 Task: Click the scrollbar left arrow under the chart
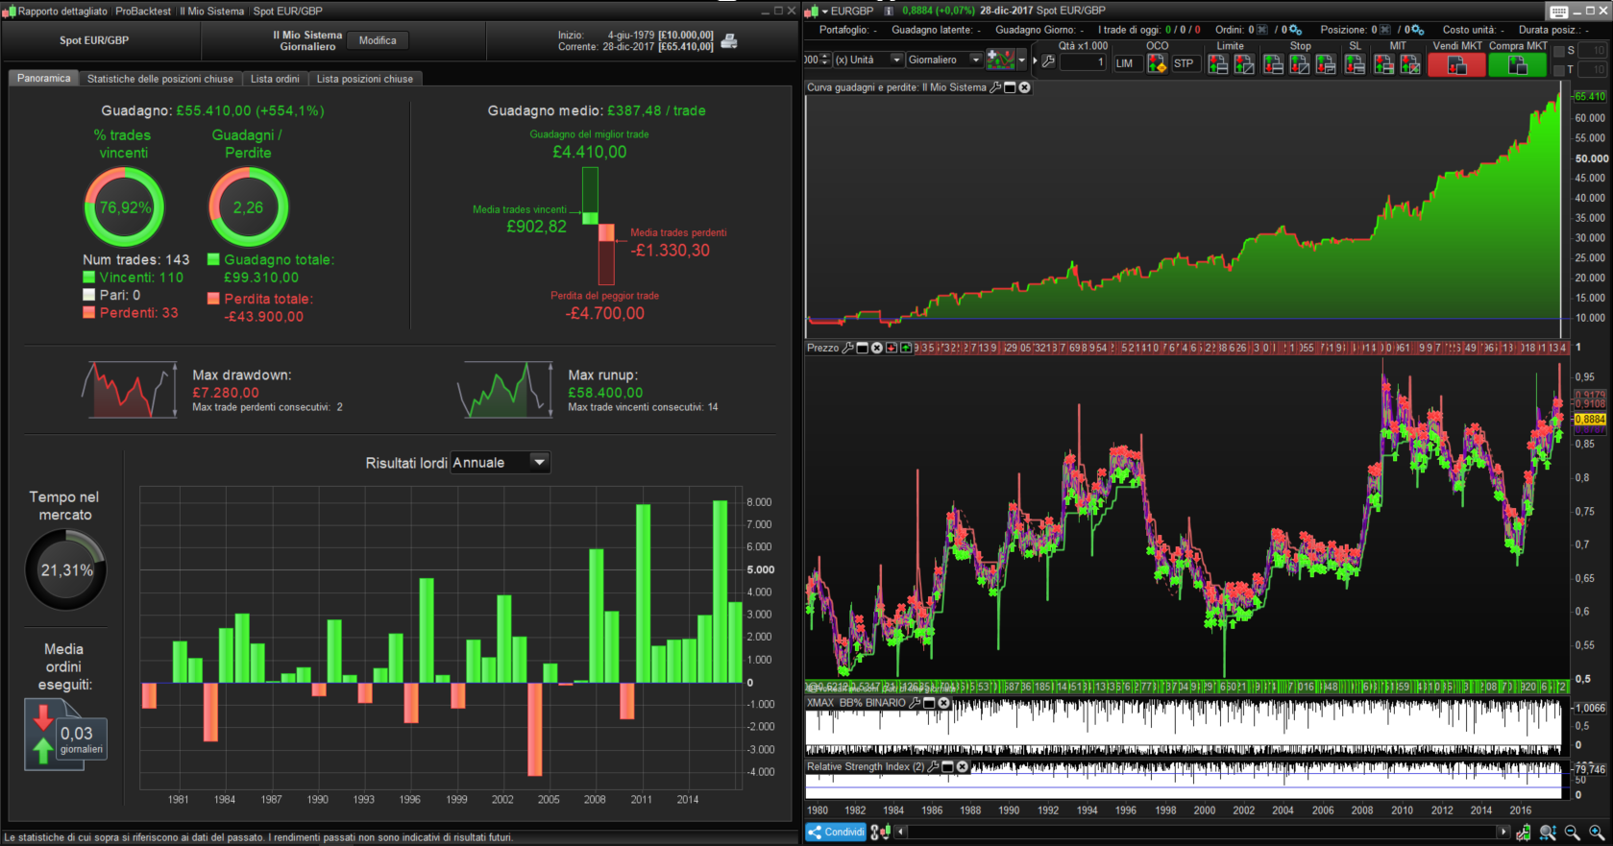pyautogui.click(x=901, y=833)
